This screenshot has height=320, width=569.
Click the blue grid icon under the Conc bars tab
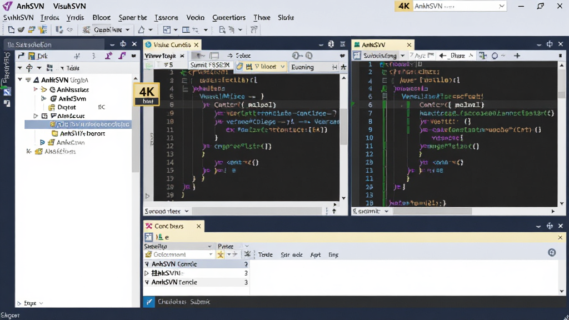149,237
